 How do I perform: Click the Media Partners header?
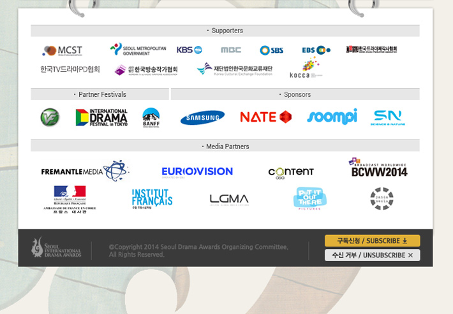(225, 146)
